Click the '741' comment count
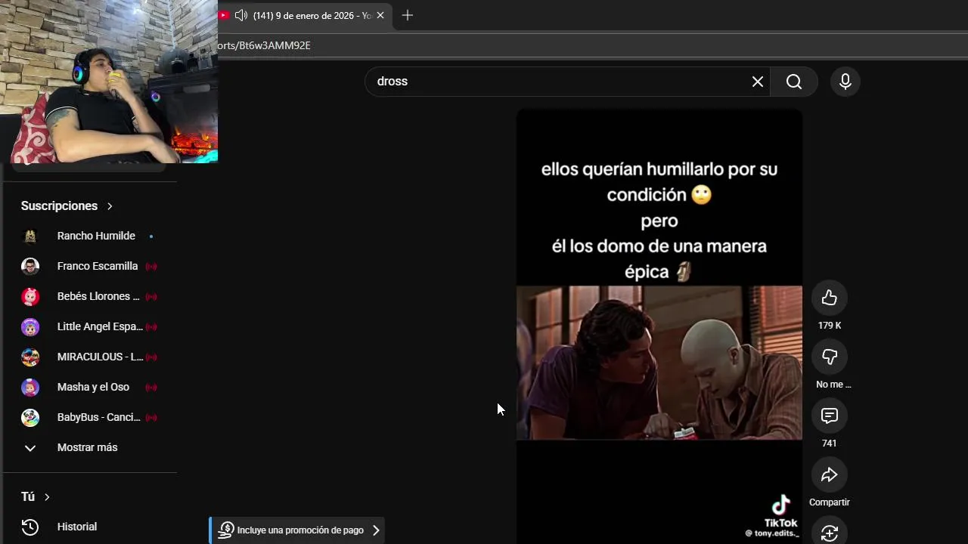The height and width of the screenshot is (544, 968). click(830, 444)
